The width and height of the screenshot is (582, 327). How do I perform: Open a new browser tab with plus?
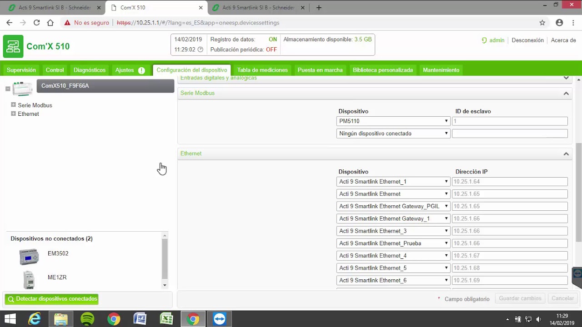tap(319, 8)
